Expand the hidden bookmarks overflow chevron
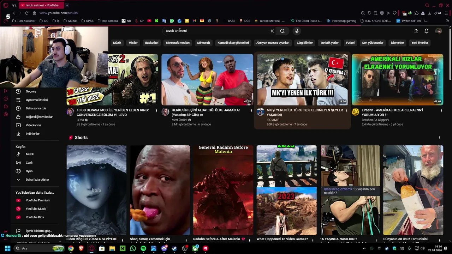 [447, 21]
